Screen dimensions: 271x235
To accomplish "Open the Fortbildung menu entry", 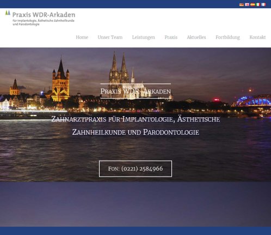I will (x=227, y=37).
